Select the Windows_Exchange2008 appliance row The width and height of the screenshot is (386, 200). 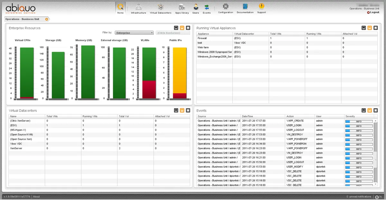point(287,57)
